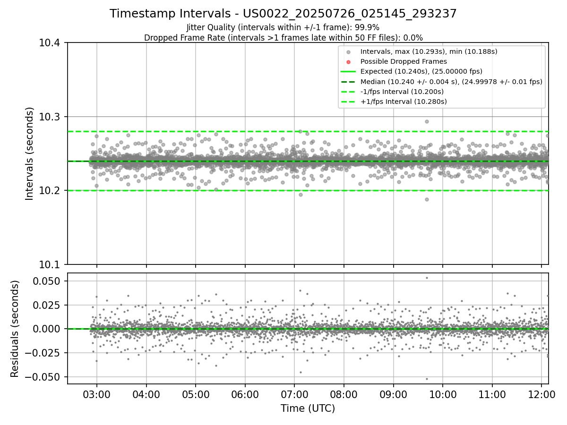
Task: Click the red dot marker for Possible Dropped Frames in legend
Action: pos(348,62)
